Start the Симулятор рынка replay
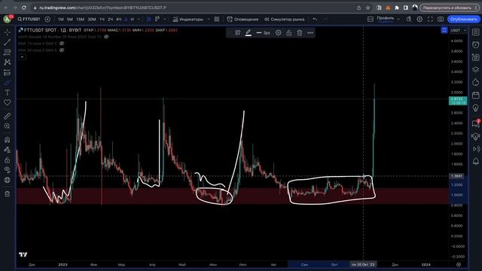 [x=285, y=20]
